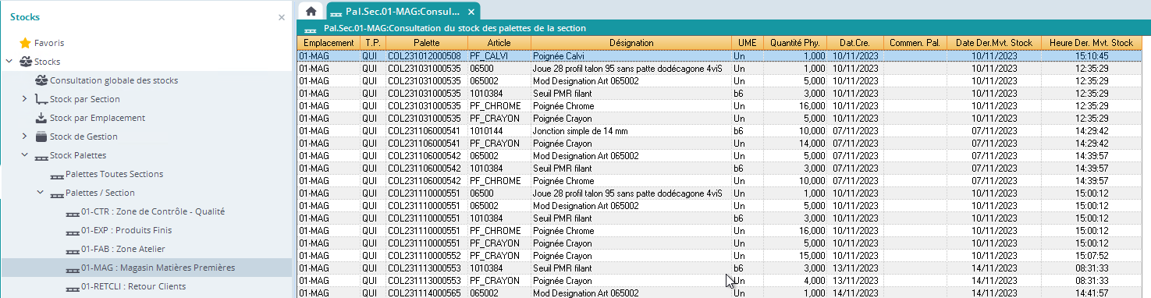Select 01-MAG : Magasin Matières Premières
Viewport: 1151px width, 298px height.
click(x=158, y=268)
